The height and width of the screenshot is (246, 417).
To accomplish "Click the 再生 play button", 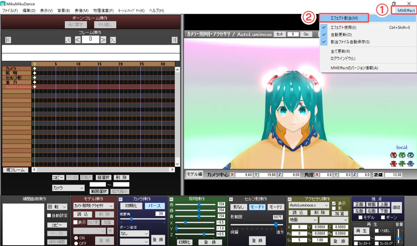I will point(361,231).
